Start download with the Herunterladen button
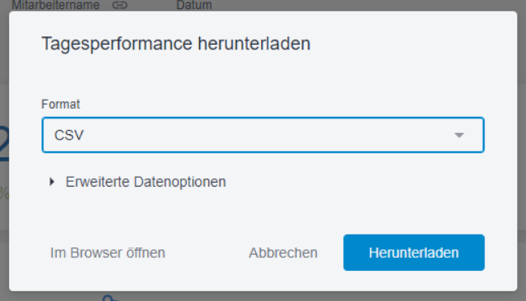Screen dimensions: 526x301 pos(414,253)
